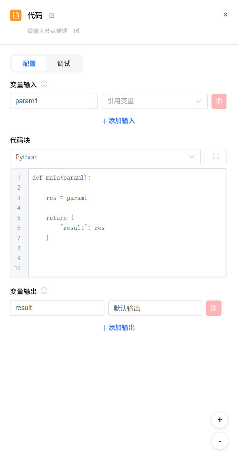Click the info icon next to 变量输入
This screenshot has width=238, height=459.
44,84
